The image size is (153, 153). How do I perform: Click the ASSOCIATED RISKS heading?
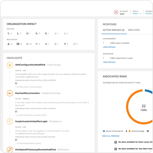tap(115, 76)
